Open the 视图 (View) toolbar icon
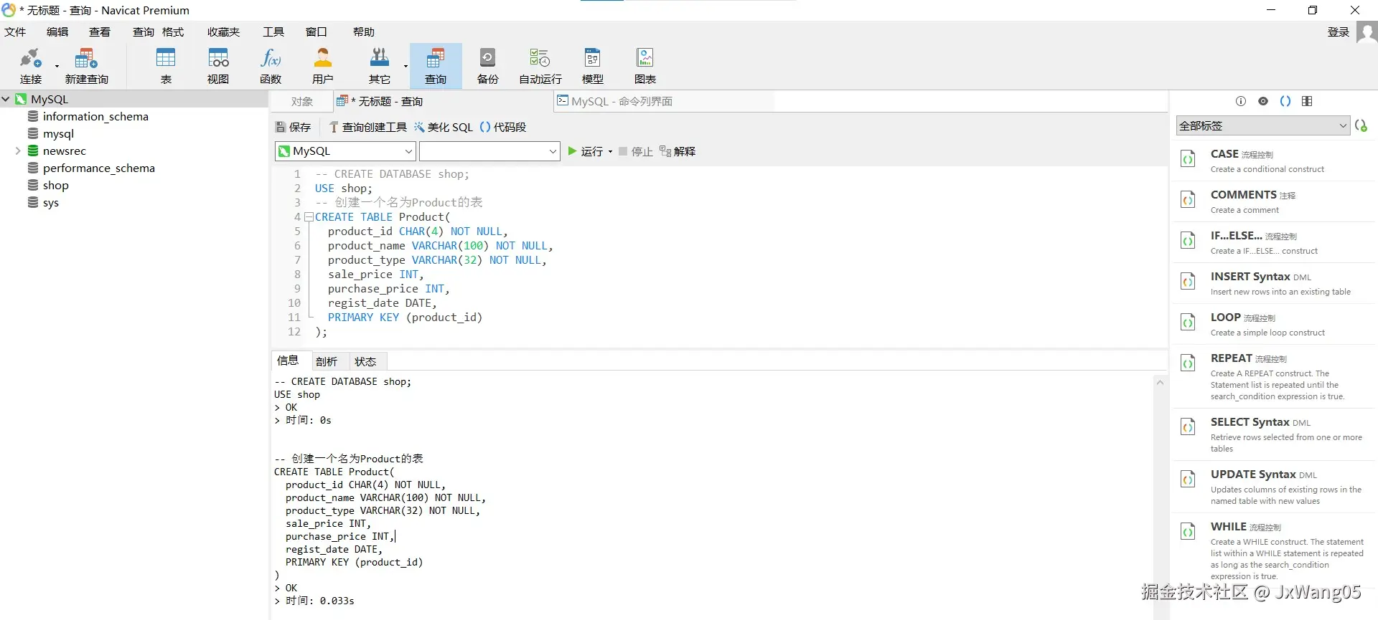This screenshot has height=620, width=1378. (x=218, y=66)
